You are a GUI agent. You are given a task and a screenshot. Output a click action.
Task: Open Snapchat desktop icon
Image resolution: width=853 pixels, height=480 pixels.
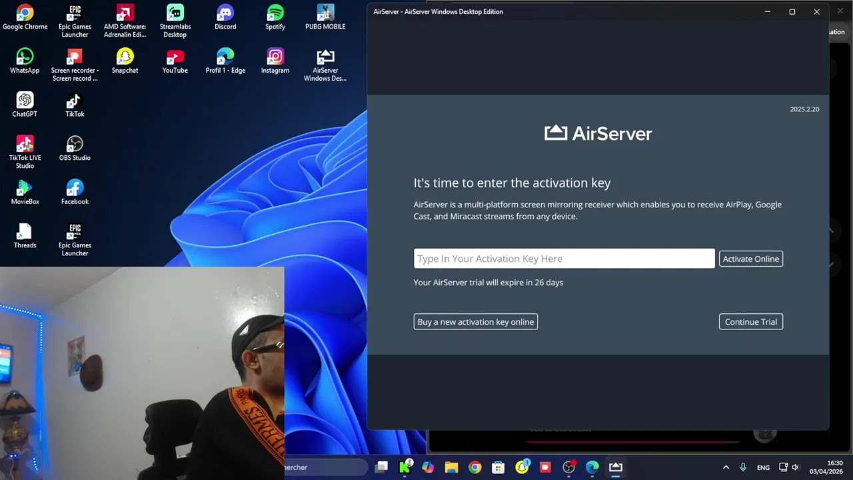click(x=125, y=61)
